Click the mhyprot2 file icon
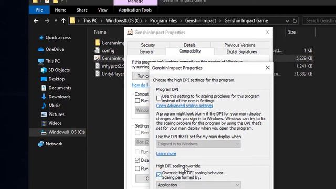Screen dimensions: 336x189 point(97,66)
